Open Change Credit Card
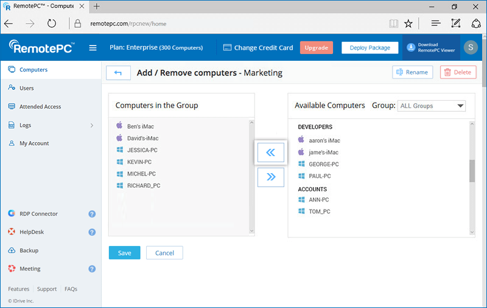This screenshot has width=487, height=308. pos(258,48)
